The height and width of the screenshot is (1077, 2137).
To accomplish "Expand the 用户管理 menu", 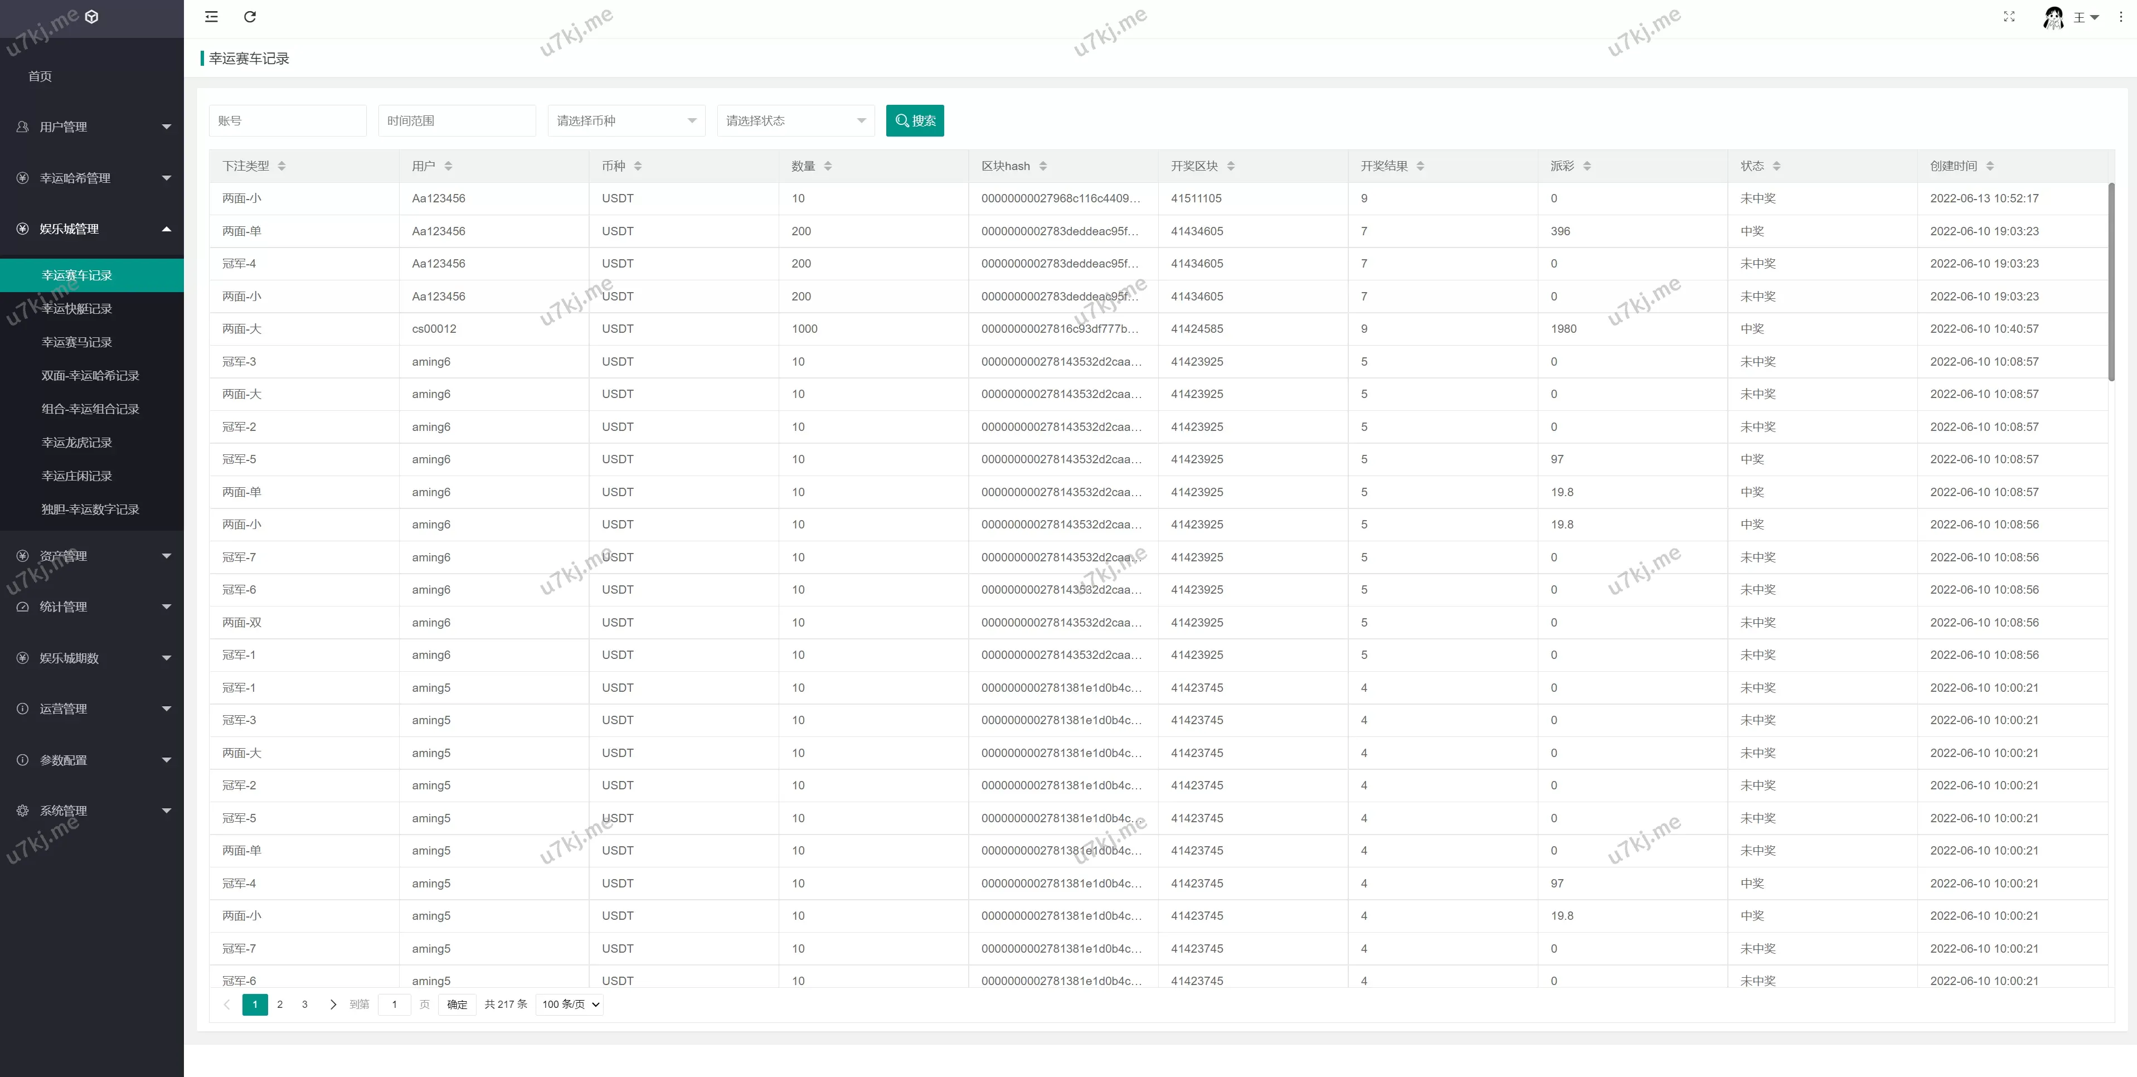I will (91, 127).
